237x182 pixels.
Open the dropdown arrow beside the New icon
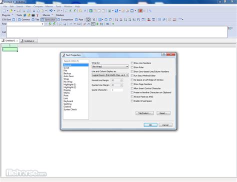[x=7, y=10]
